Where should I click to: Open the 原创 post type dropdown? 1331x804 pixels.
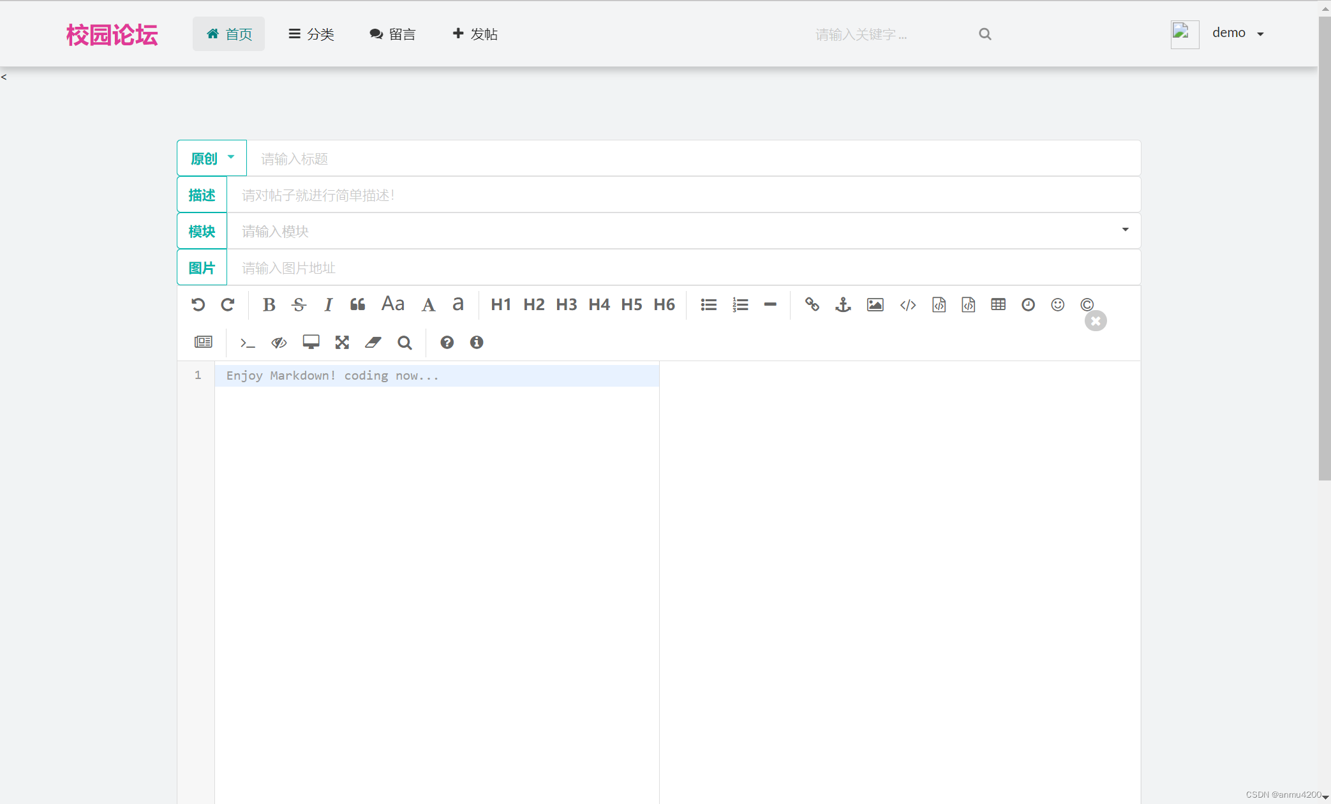pyautogui.click(x=212, y=158)
